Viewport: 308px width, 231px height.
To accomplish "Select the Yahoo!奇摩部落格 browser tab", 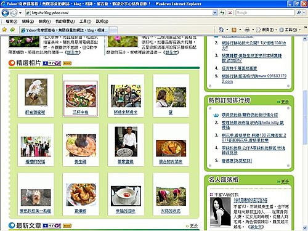I will pos(64,30).
